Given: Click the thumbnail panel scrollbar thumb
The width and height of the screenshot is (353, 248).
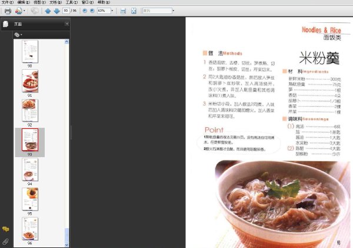Looking at the screenshot, I should [x=66, y=235].
